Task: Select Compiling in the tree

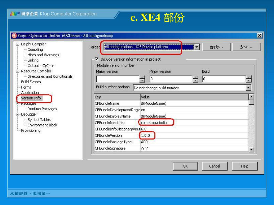Action: (35, 49)
